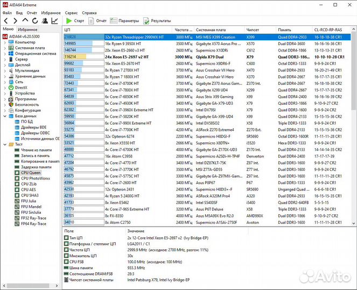Open the Избранное menu in menu bar
Screen dimensions: 357x290
point(51,13)
